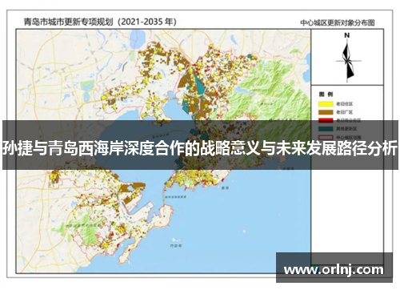This screenshot has width=400, height=290.
Task: Click the brown factory area on western peninsula
Action: click(132, 189)
